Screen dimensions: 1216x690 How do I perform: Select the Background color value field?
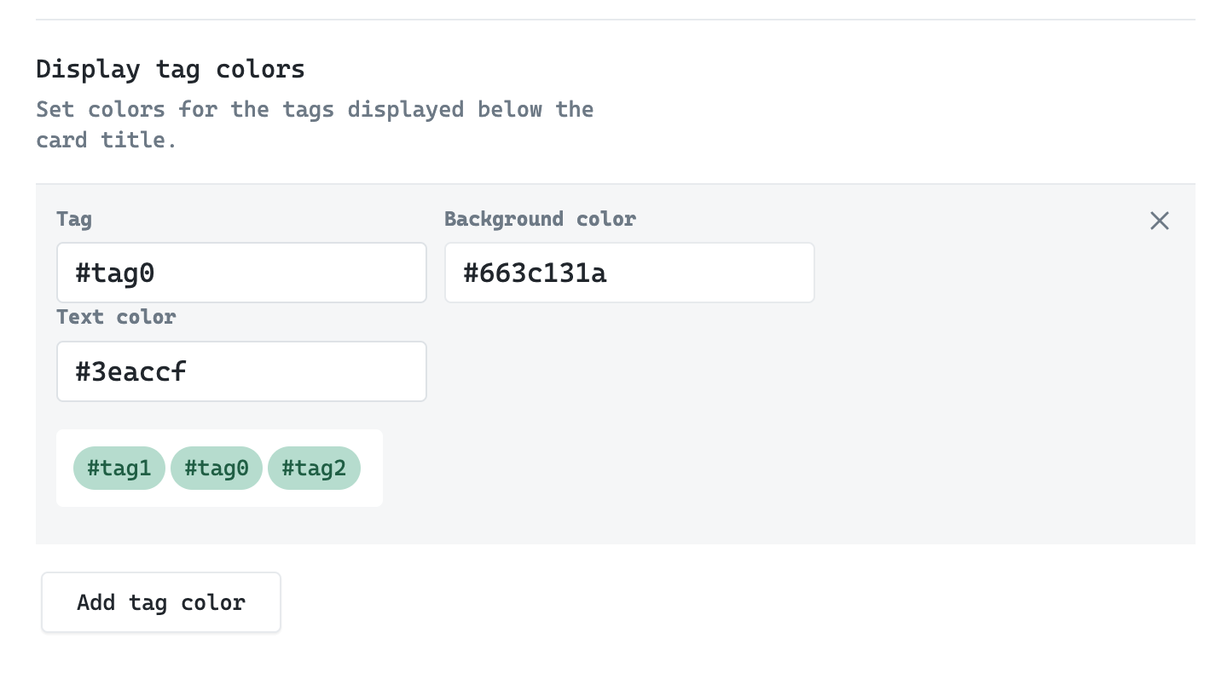pos(629,273)
